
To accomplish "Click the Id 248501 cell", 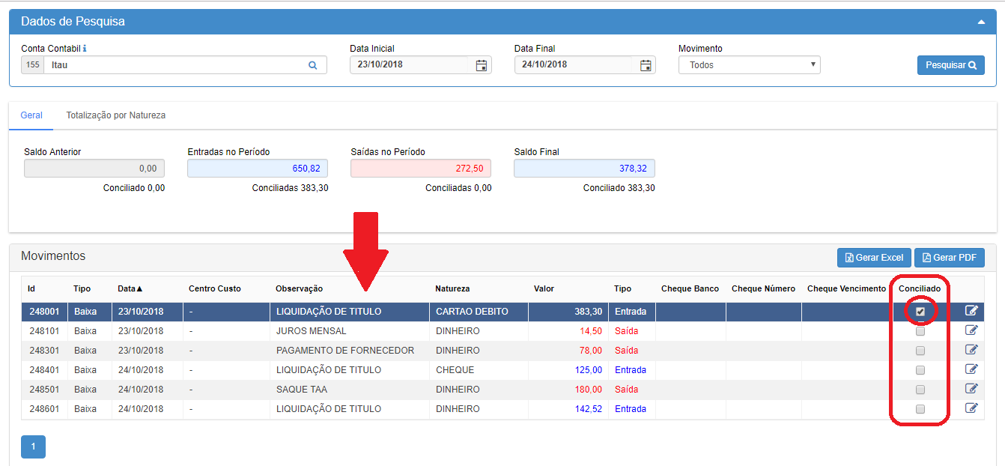I will click(x=45, y=390).
